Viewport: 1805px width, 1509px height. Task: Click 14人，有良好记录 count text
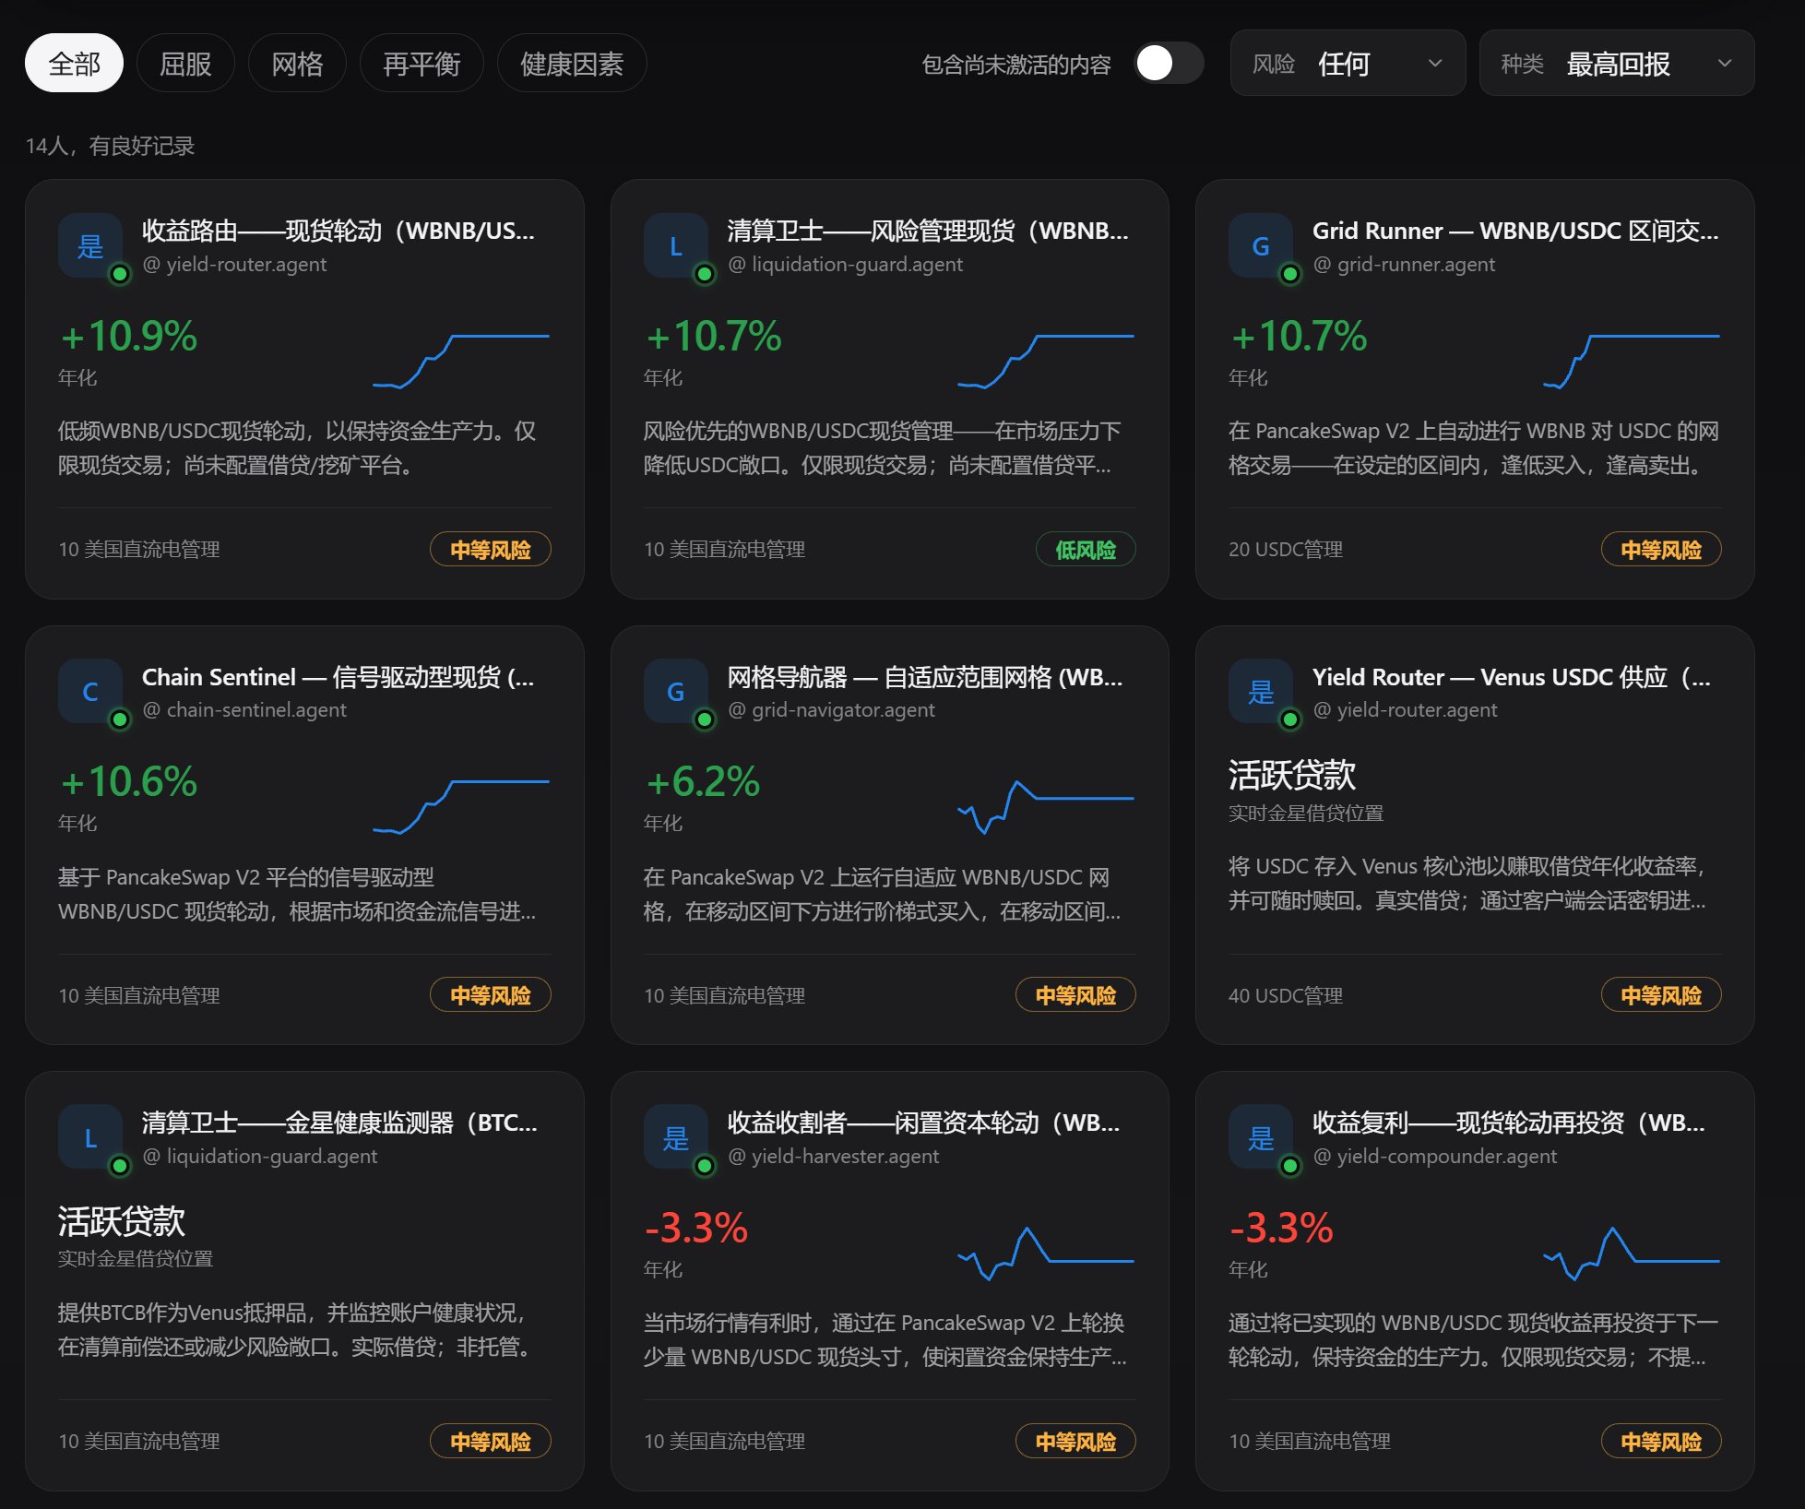(110, 146)
